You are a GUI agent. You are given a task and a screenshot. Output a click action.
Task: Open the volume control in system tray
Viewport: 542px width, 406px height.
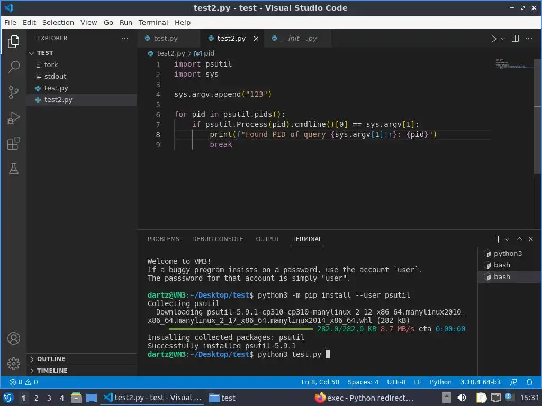tap(462, 398)
